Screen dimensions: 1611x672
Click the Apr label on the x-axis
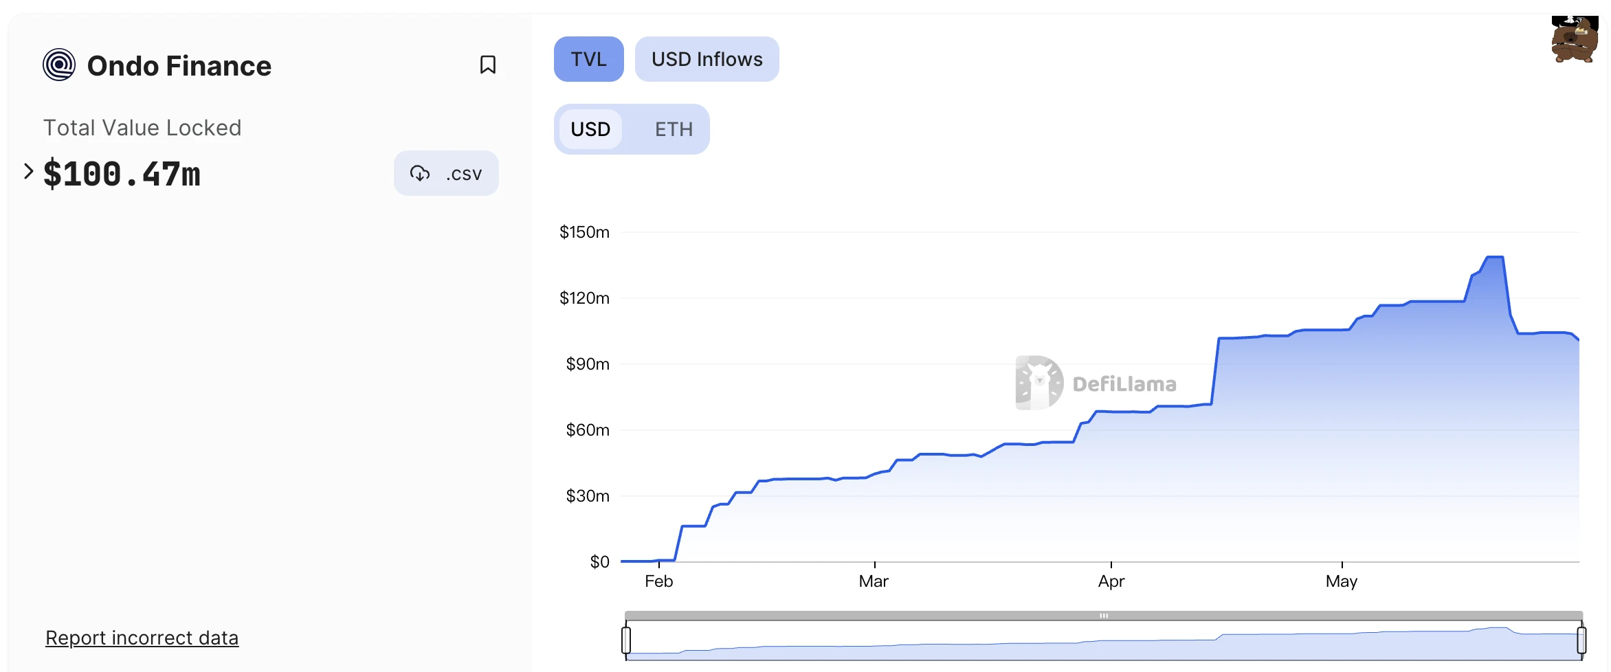[x=1111, y=581]
